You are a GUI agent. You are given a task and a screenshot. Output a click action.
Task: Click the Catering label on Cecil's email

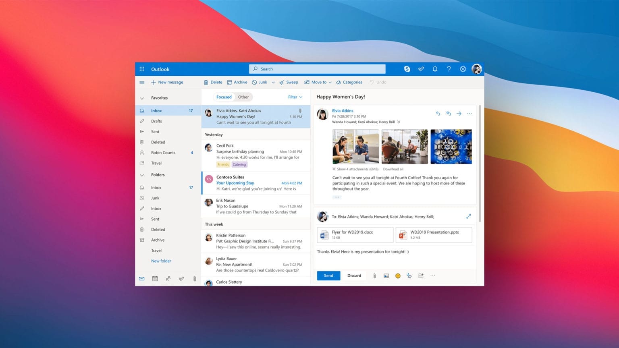click(x=239, y=164)
